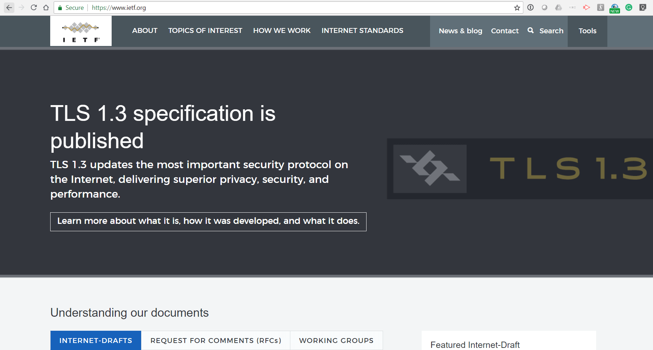Screen dimensions: 653x350
Task: Click the Grammarly extension icon
Action: point(629,8)
